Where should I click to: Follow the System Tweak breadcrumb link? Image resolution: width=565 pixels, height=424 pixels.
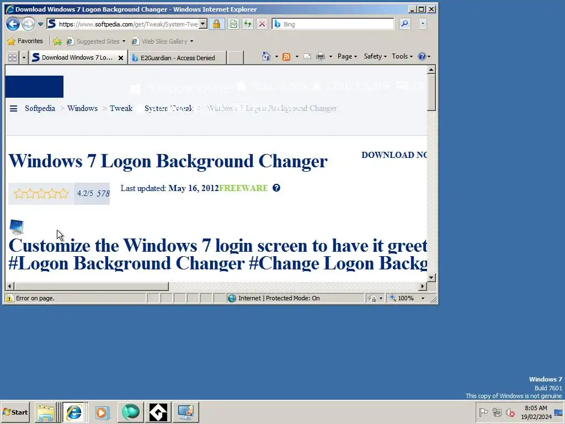[x=169, y=109]
